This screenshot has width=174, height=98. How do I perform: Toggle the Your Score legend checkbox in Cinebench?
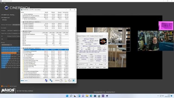point(2,86)
